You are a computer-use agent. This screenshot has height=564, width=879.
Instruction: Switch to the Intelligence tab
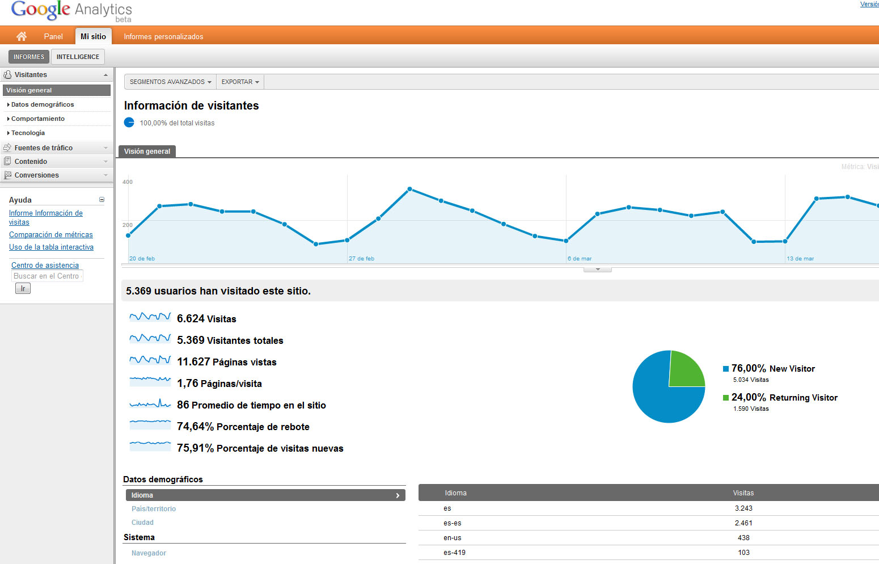[78, 57]
